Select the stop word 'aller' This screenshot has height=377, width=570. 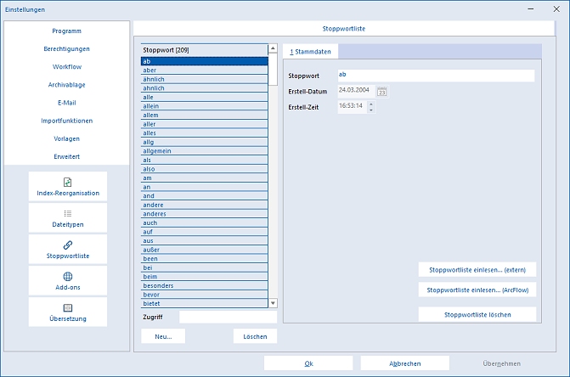[x=205, y=124]
